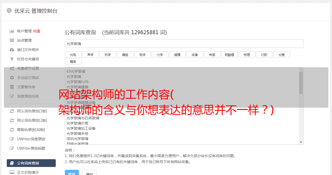Click the blue 查询 button
The width and height of the screenshot is (332, 175).
(x=72, y=173)
